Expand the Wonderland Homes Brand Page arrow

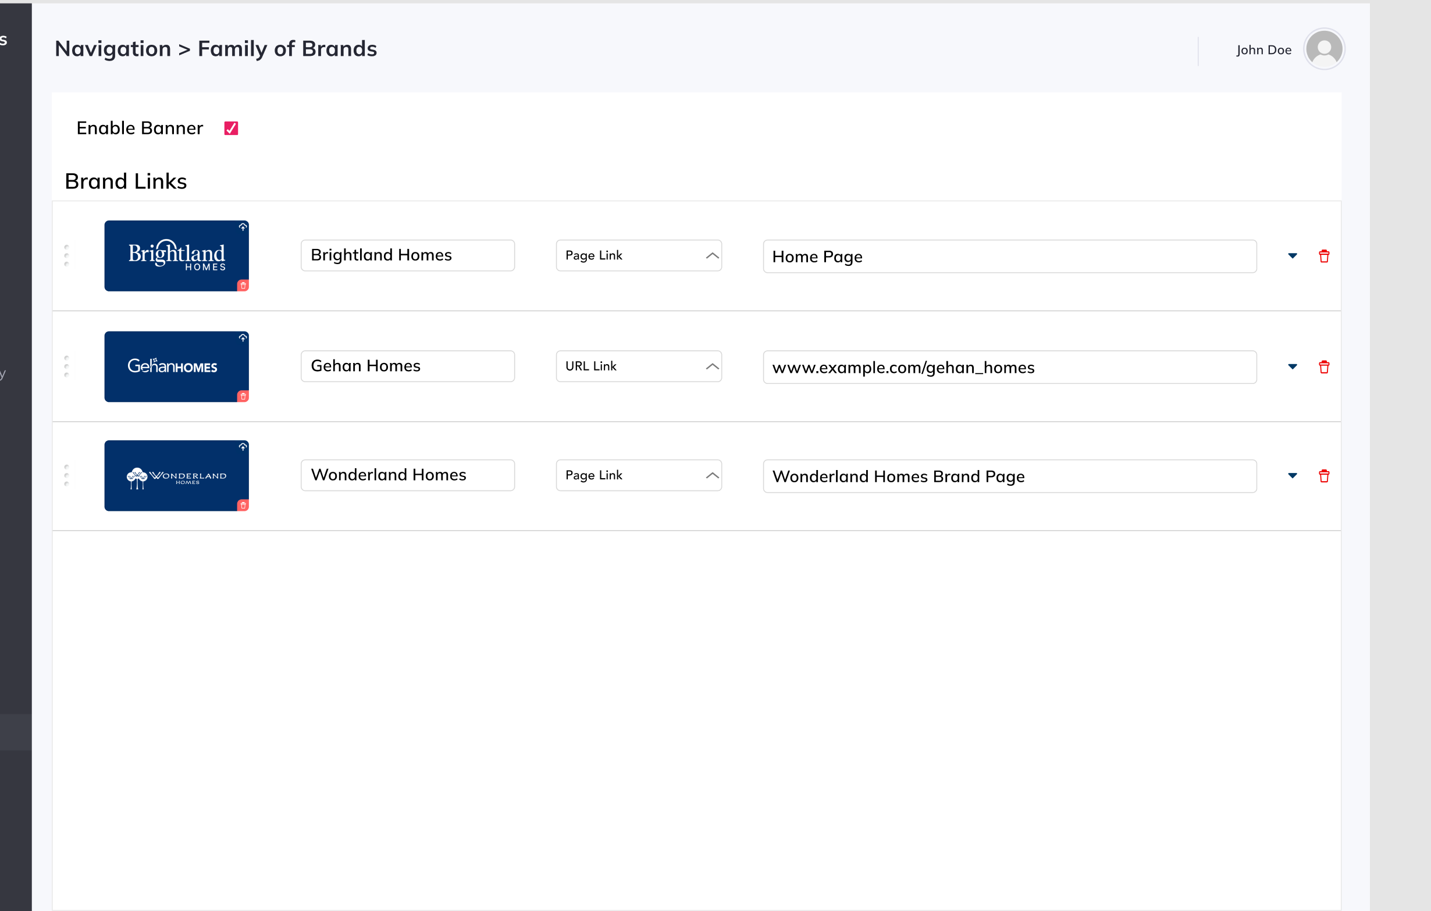1292,475
